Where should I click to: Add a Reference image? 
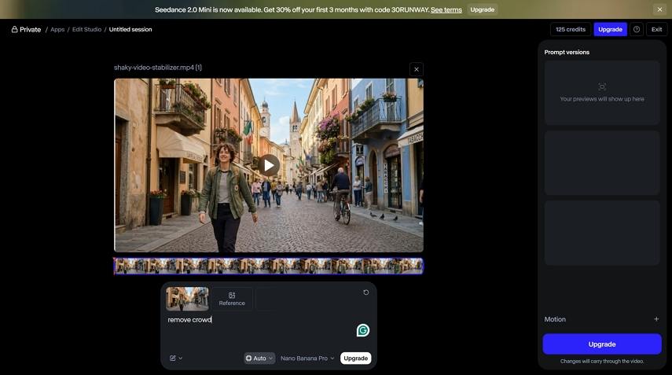pos(232,299)
